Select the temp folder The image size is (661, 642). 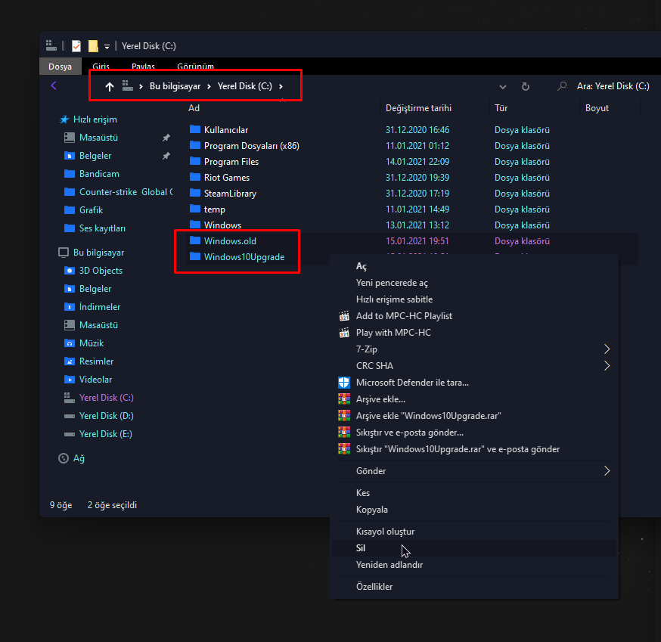(215, 209)
